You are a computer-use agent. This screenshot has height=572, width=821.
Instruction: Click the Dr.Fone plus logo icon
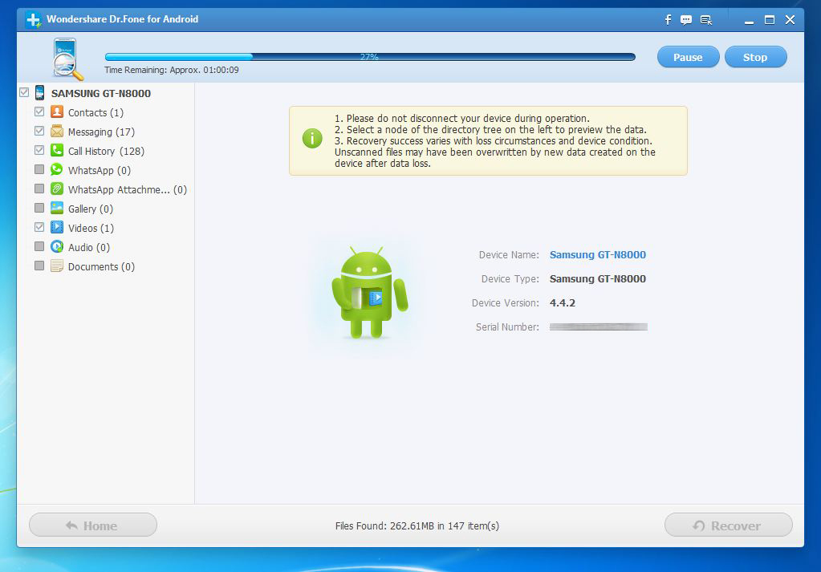34,20
